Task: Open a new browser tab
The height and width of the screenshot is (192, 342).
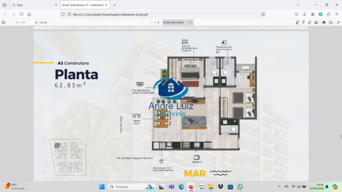Action: [114, 5]
